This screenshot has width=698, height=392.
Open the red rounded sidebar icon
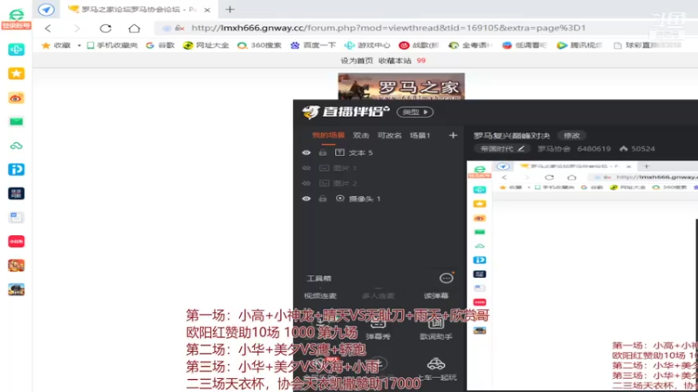16,241
